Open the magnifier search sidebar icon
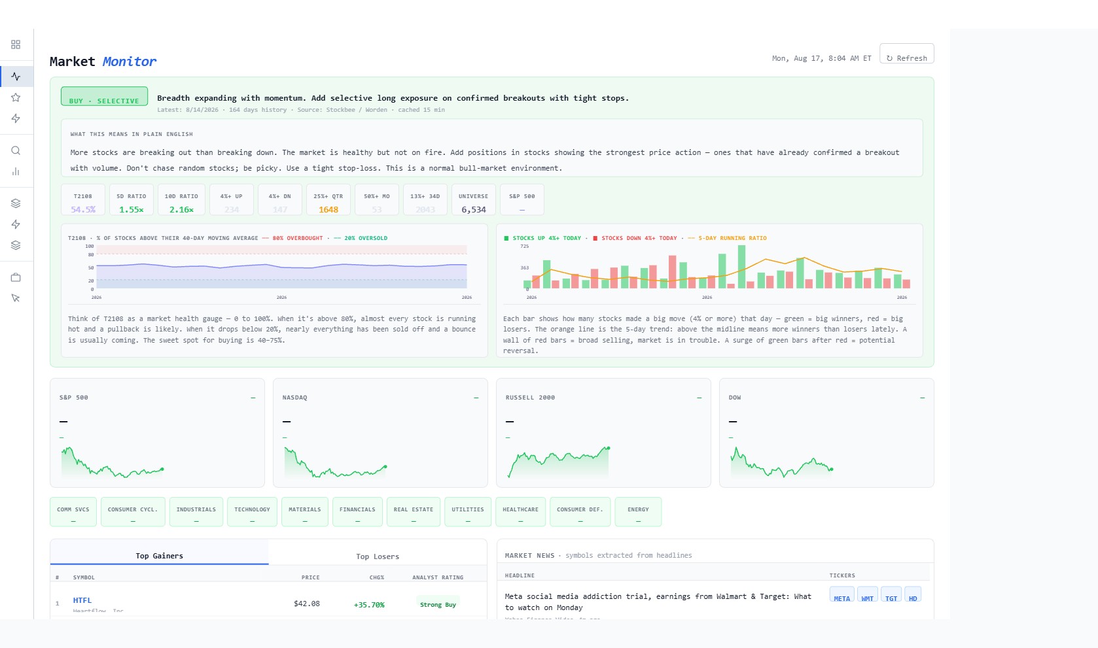Image resolution: width=1098 pixels, height=648 pixels. (16, 150)
